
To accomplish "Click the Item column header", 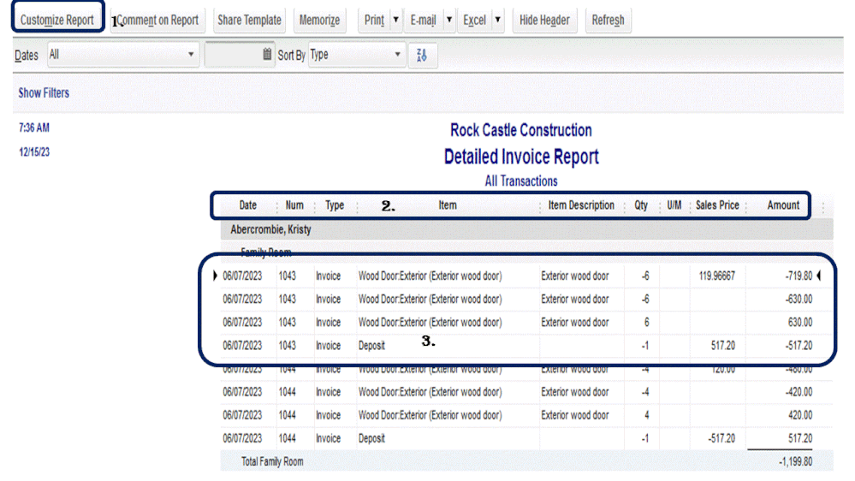I will (448, 205).
